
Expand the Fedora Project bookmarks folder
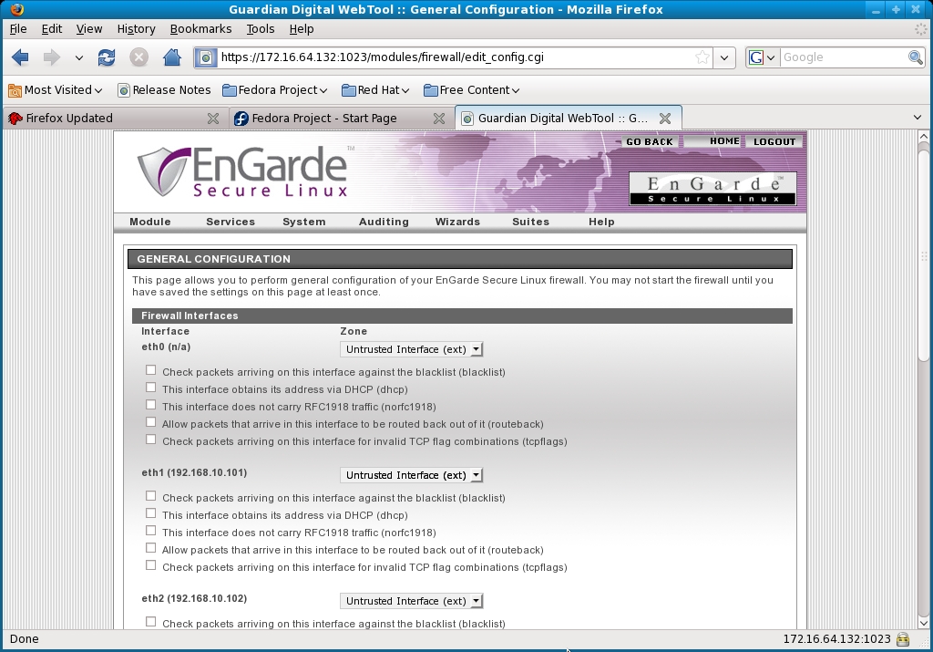(275, 90)
